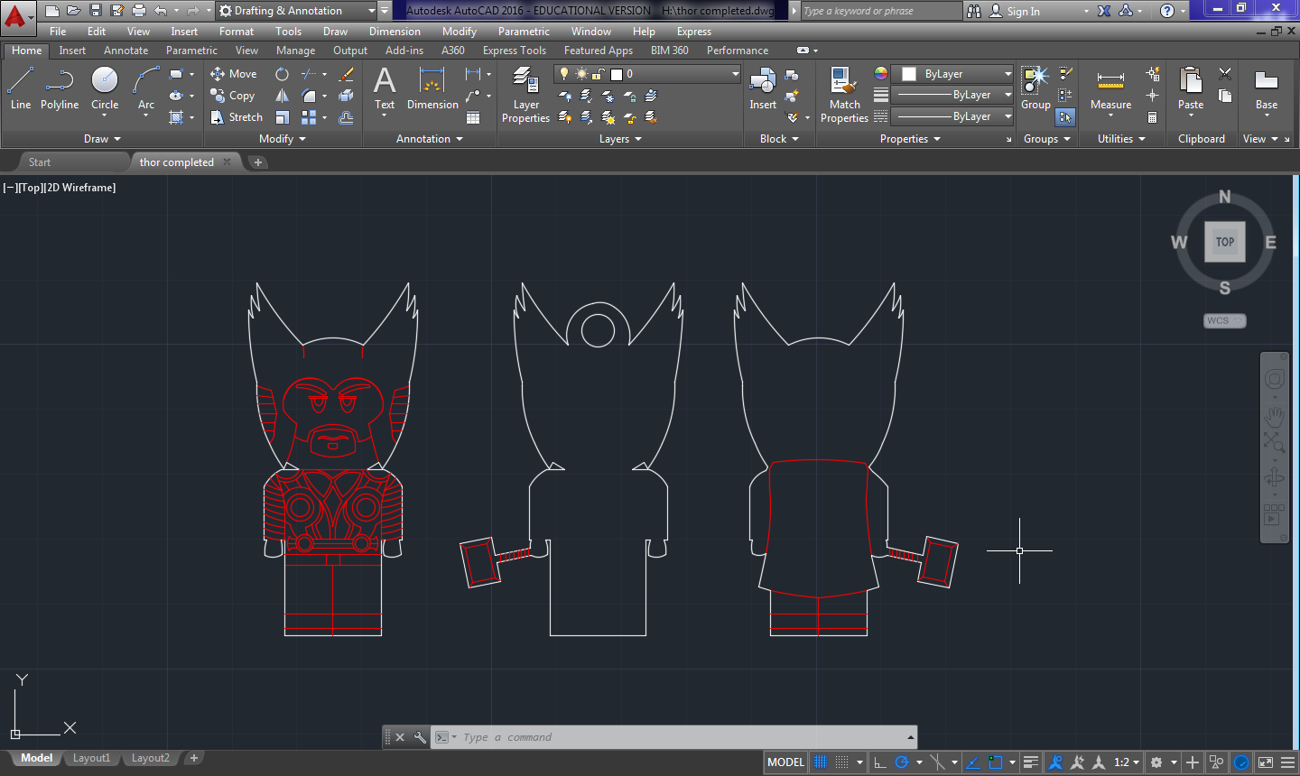Click the object color wheel icon
1300x776 pixels.
point(881,74)
